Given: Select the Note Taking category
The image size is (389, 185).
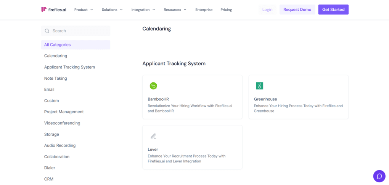Looking at the screenshot, I should tap(56, 78).
